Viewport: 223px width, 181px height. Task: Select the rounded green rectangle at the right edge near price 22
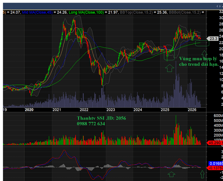tap(202, 43)
